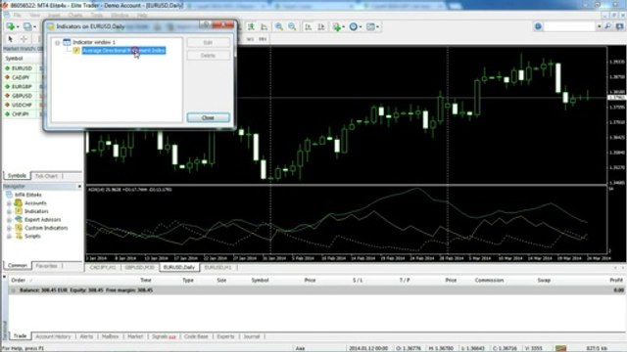Click the Edit button in Indicators dialog

[208, 42]
